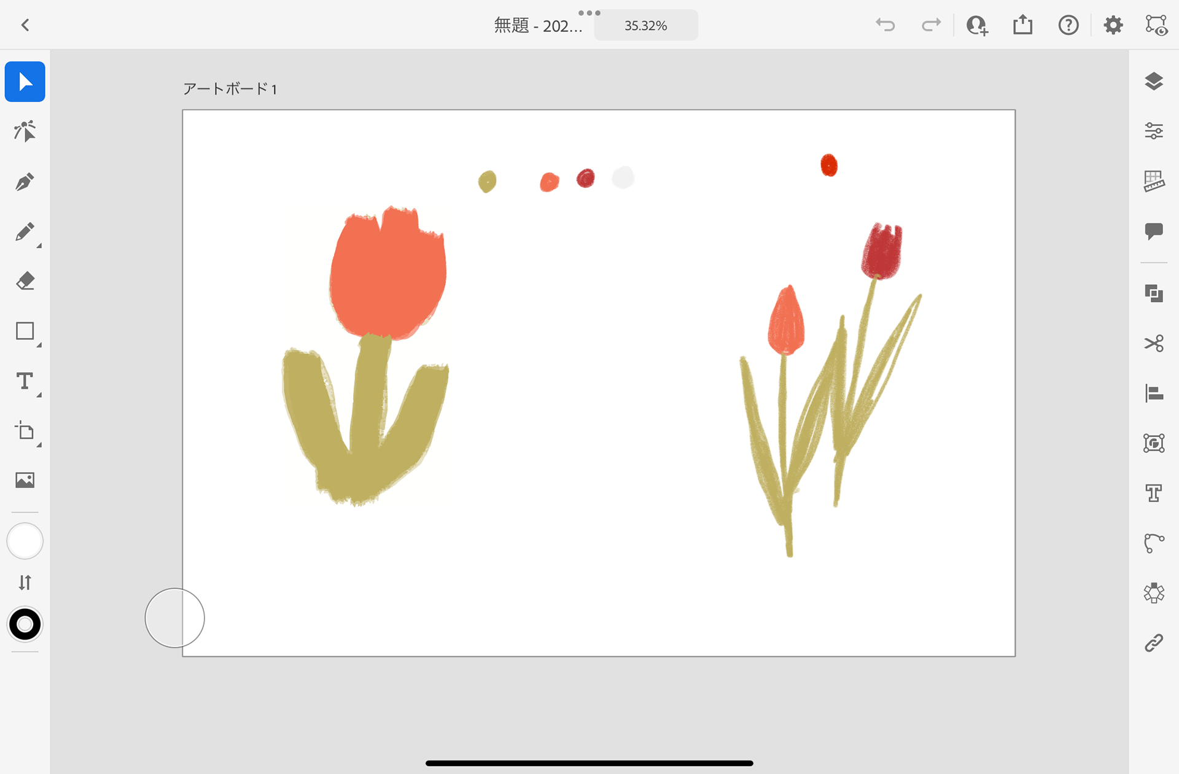Open the Comments panel

[x=1154, y=231]
